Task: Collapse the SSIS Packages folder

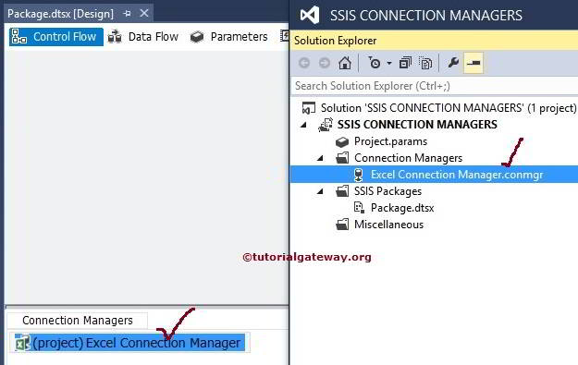Action: point(320,191)
